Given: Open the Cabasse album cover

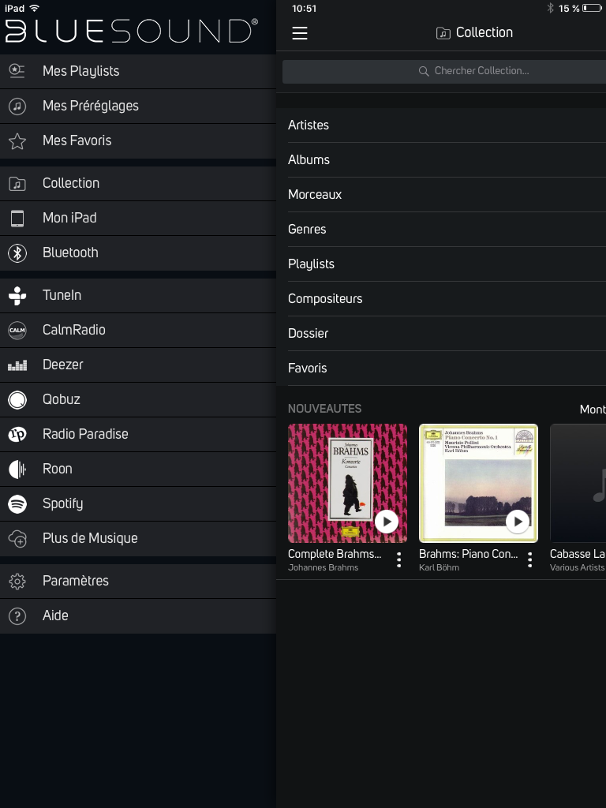Looking at the screenshot, I should [578, 484].
